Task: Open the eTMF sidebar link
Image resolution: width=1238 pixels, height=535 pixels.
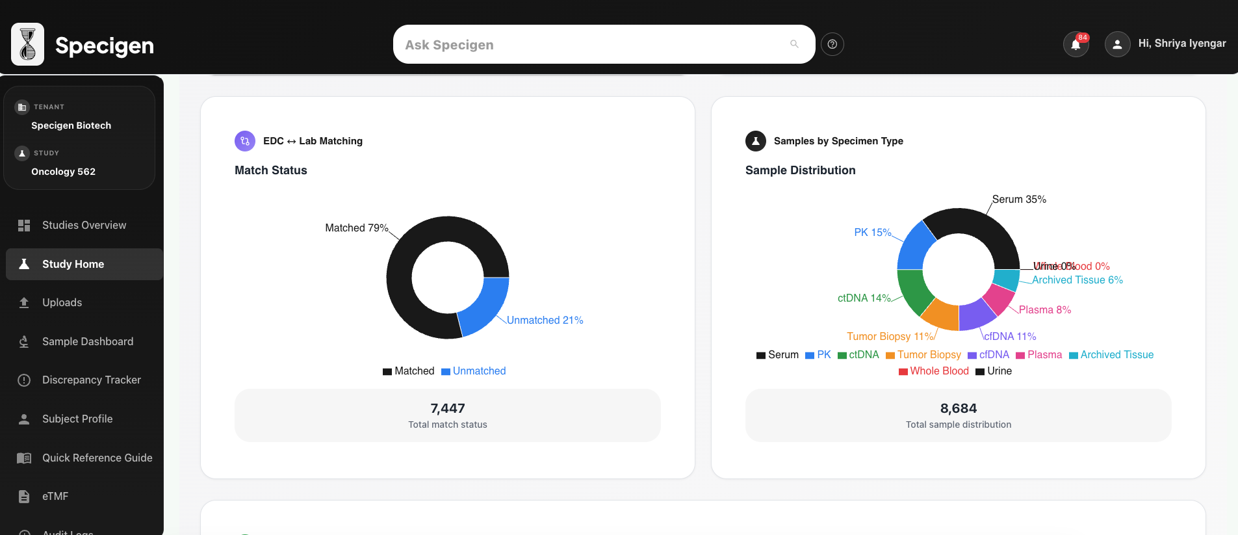Action: click(55, 497)
